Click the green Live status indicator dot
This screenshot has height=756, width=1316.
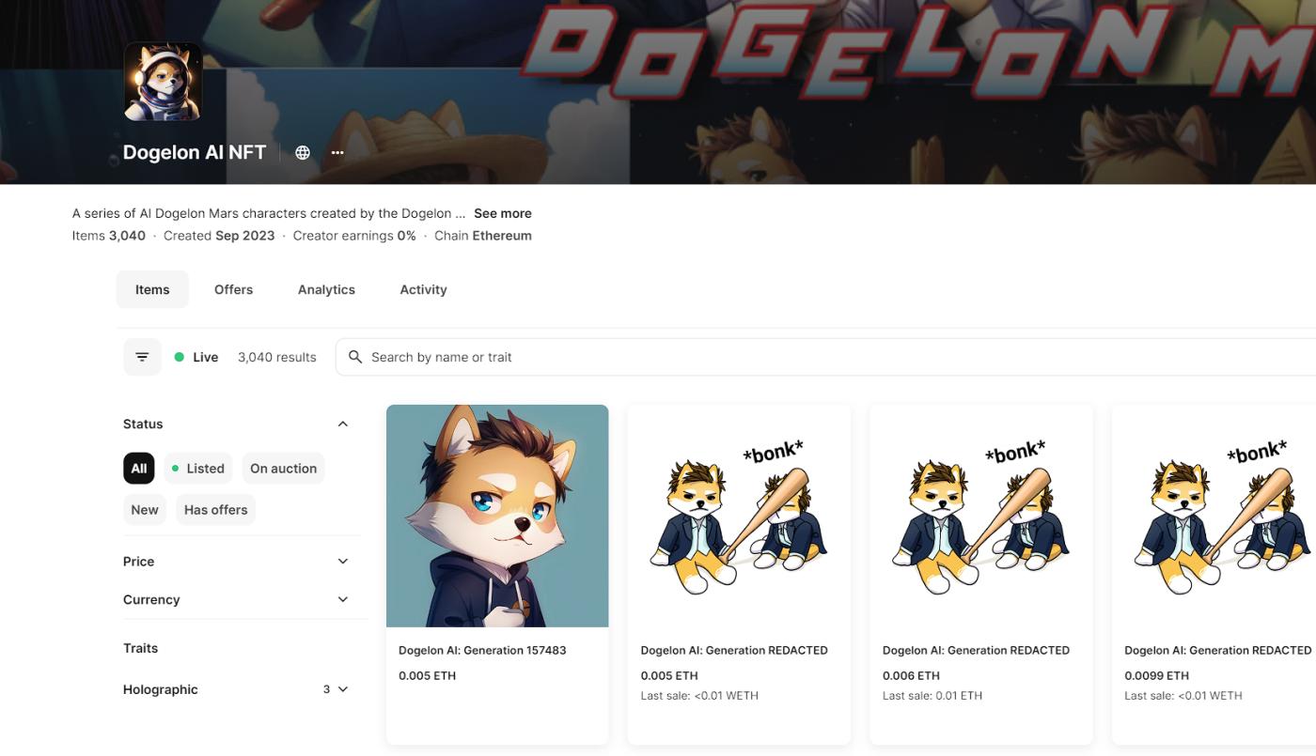click(x=179, y=357)
